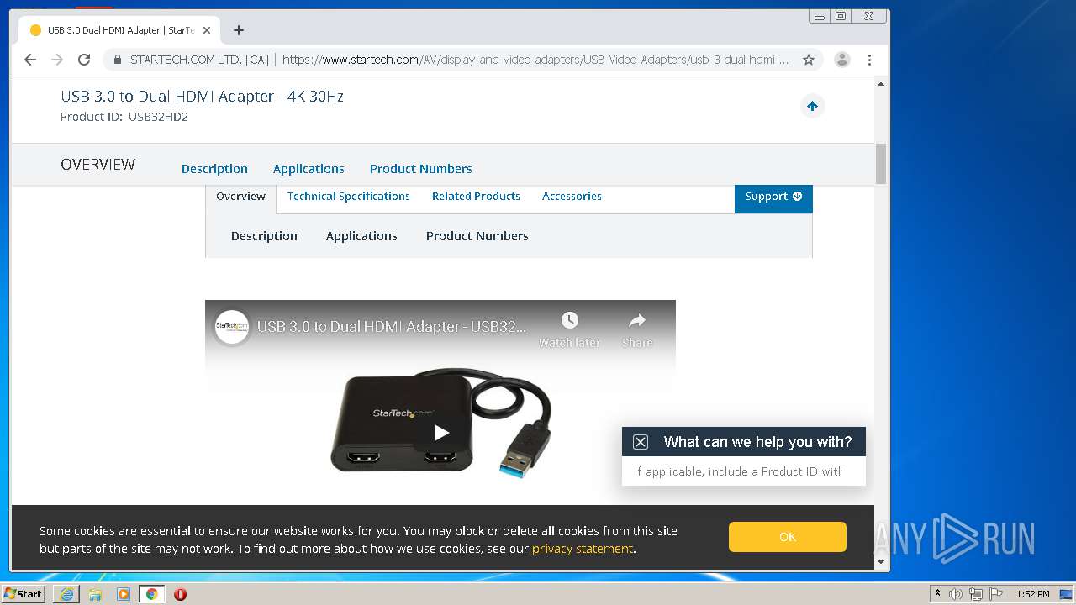
Task: Open the Windows Start menu
Action: tap(23, 594)
